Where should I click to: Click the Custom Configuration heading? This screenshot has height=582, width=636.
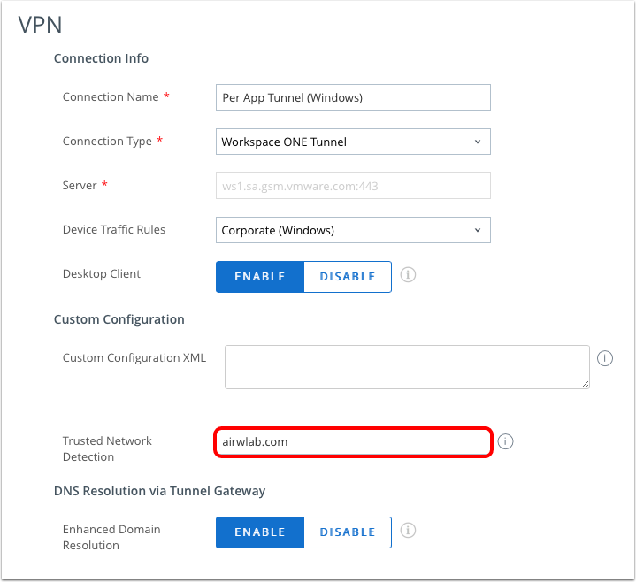119,319
